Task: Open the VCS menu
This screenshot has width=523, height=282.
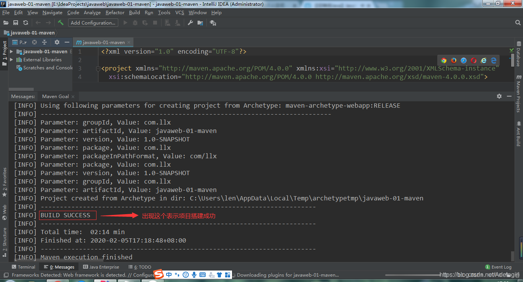Action: tap(180, 12)
